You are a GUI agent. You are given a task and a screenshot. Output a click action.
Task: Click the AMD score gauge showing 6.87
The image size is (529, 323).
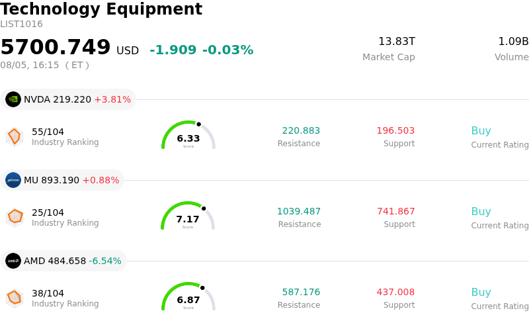point(188,297)
